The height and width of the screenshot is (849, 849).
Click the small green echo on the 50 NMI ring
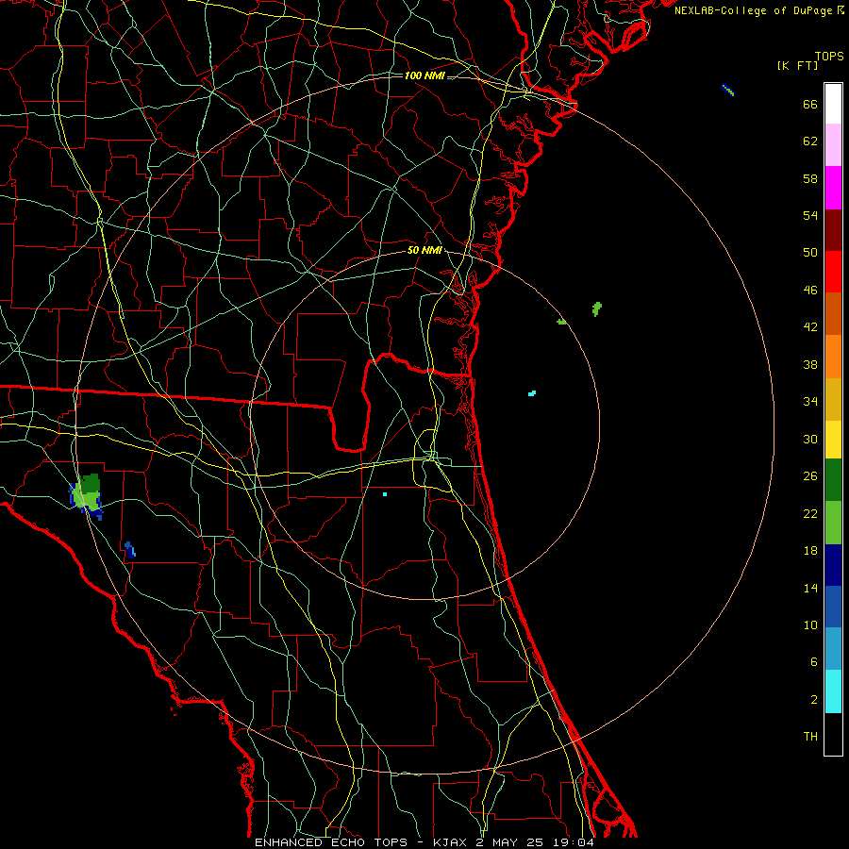point(561,323)
